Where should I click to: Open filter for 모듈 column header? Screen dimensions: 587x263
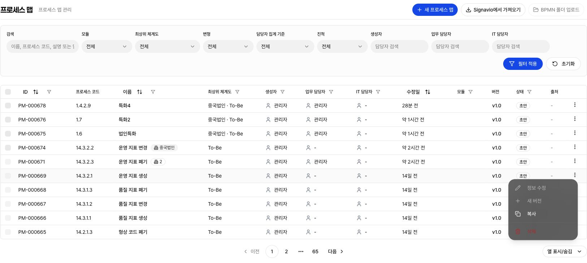(470, 92)
